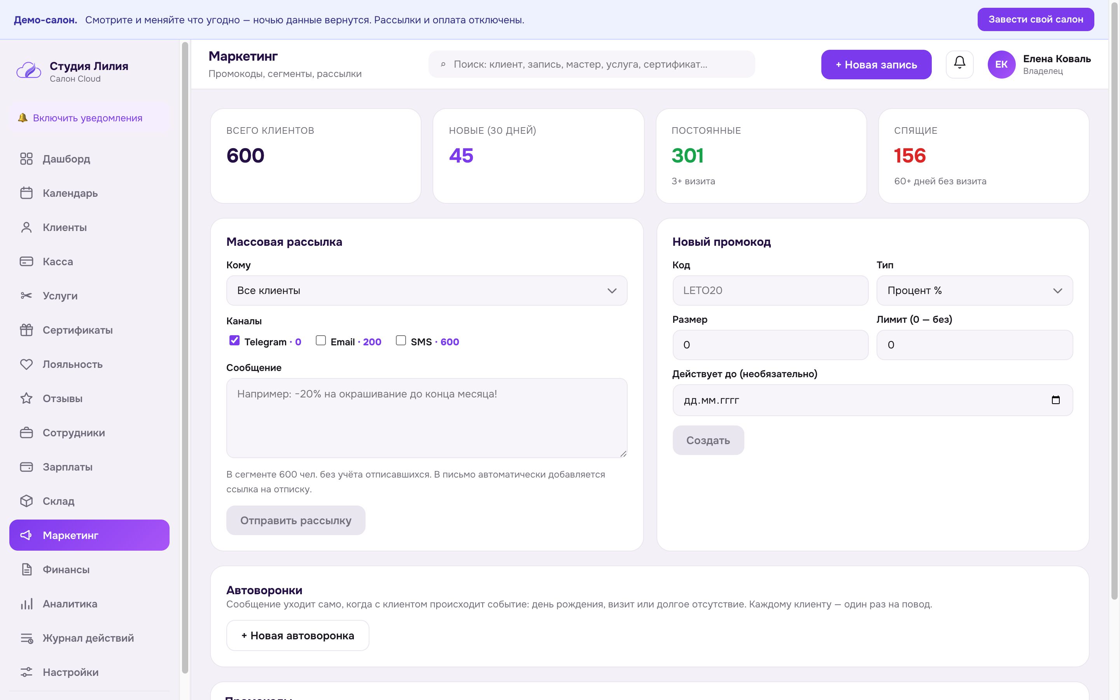The image size is (1120, 700).
Task: Create a booking with + Новая запись
Action: (x=876, y=64)
